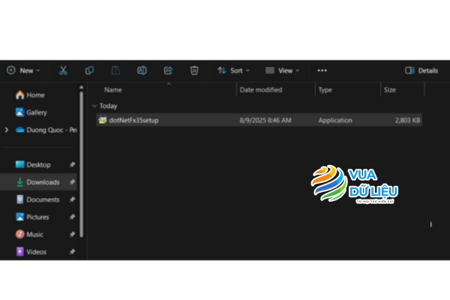The width and height of the screenshot is (450, 300).
Task: Toggle the Details pane button
Action: (421, 70)
